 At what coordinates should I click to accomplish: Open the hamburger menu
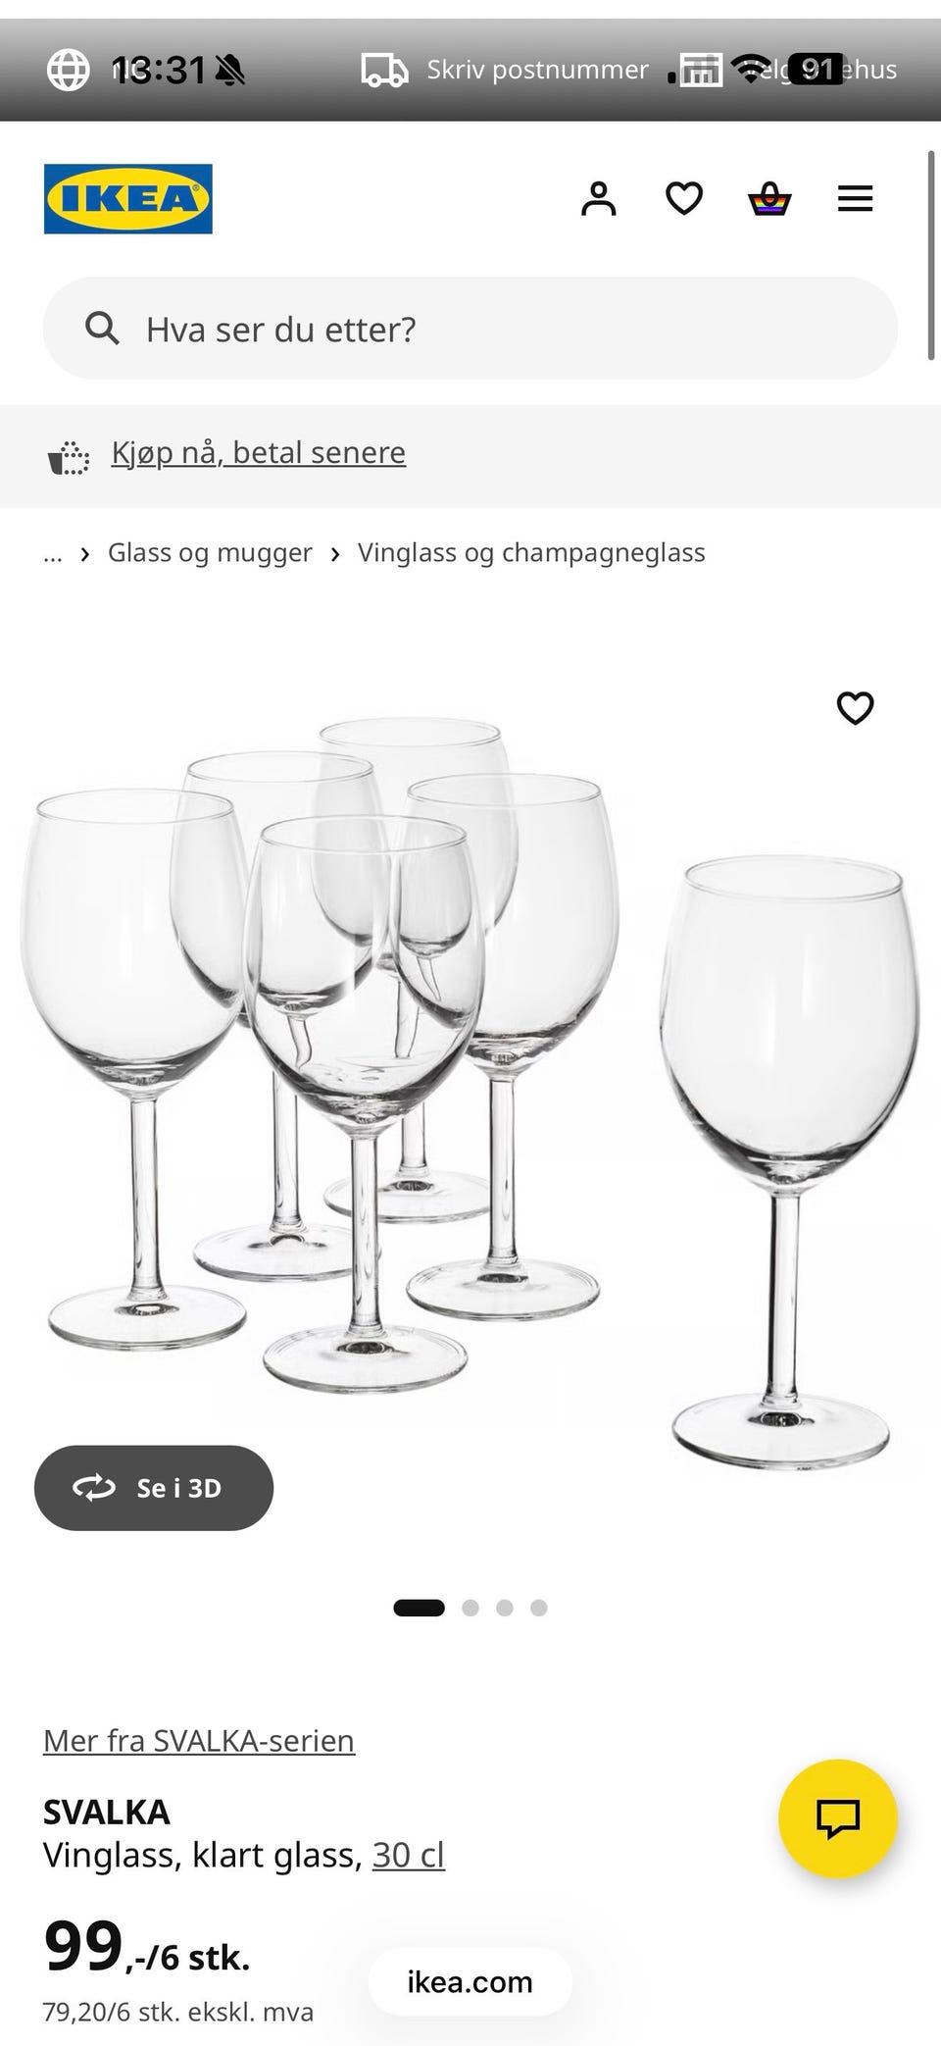click(x=855, y=199)
